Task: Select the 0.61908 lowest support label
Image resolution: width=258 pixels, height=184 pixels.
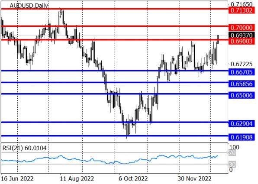Action: [x=242, y=137]
